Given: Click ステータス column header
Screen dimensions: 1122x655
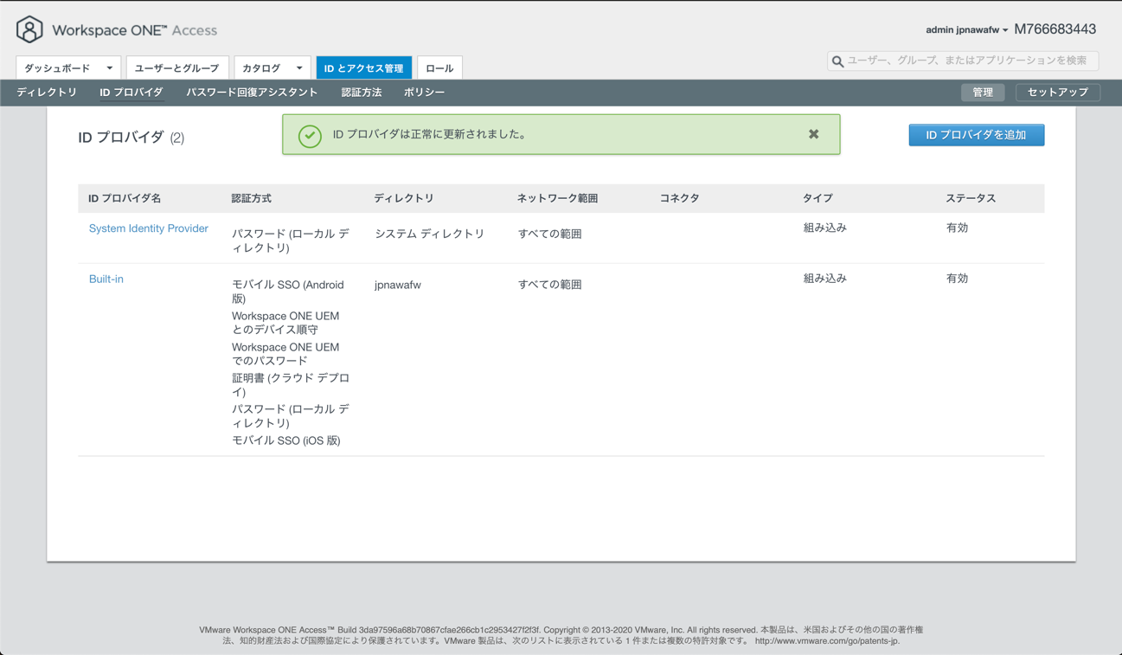Looking at the screenshot, I should [x=971, y=198].
